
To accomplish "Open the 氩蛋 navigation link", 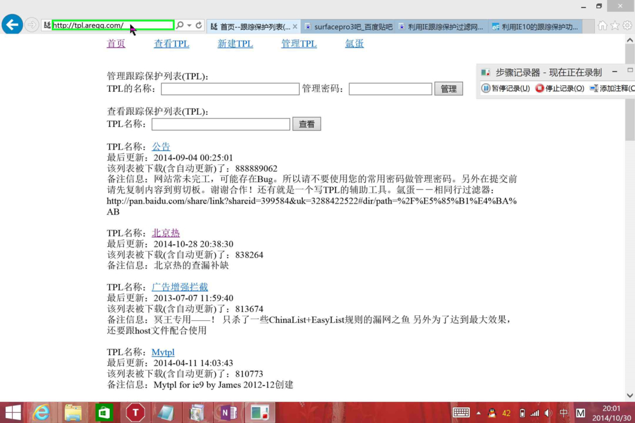I will pos(354,43).
